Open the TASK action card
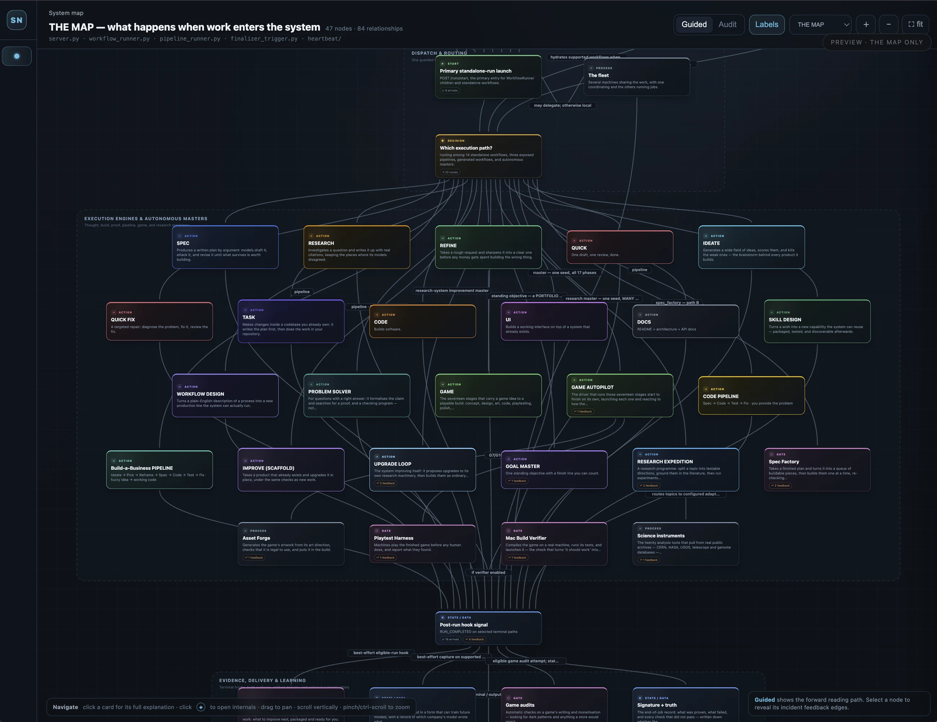The image size is (937, 722). [x=291, y=321]
